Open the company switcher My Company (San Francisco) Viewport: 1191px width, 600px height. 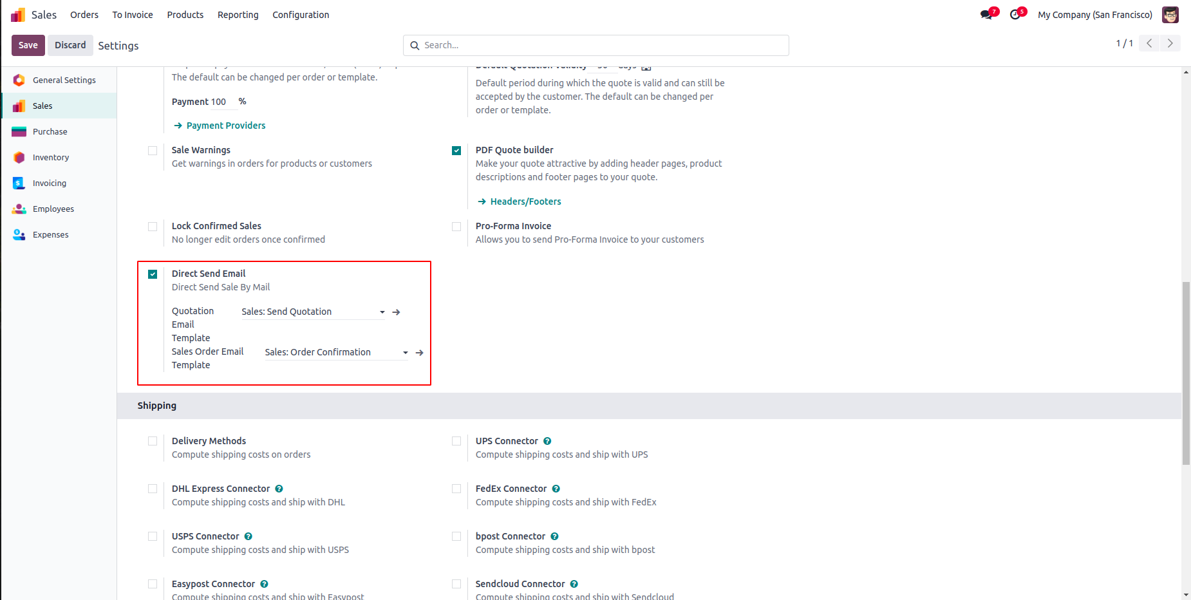point(1094,15)
